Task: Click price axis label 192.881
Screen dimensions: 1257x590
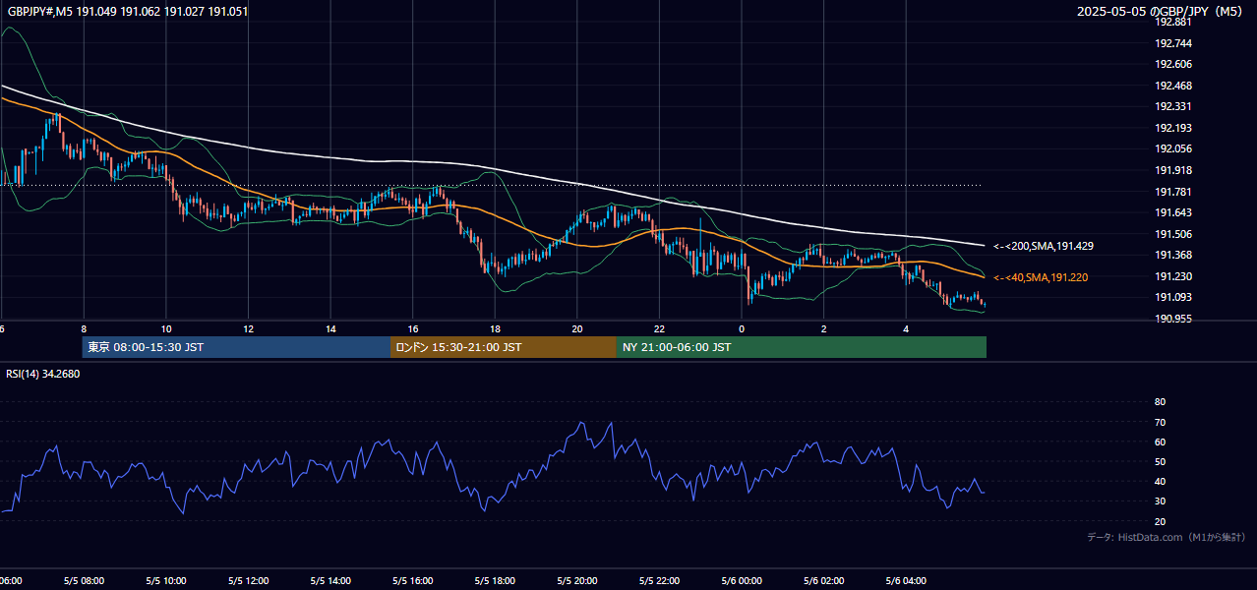Action: (1174, 22)
